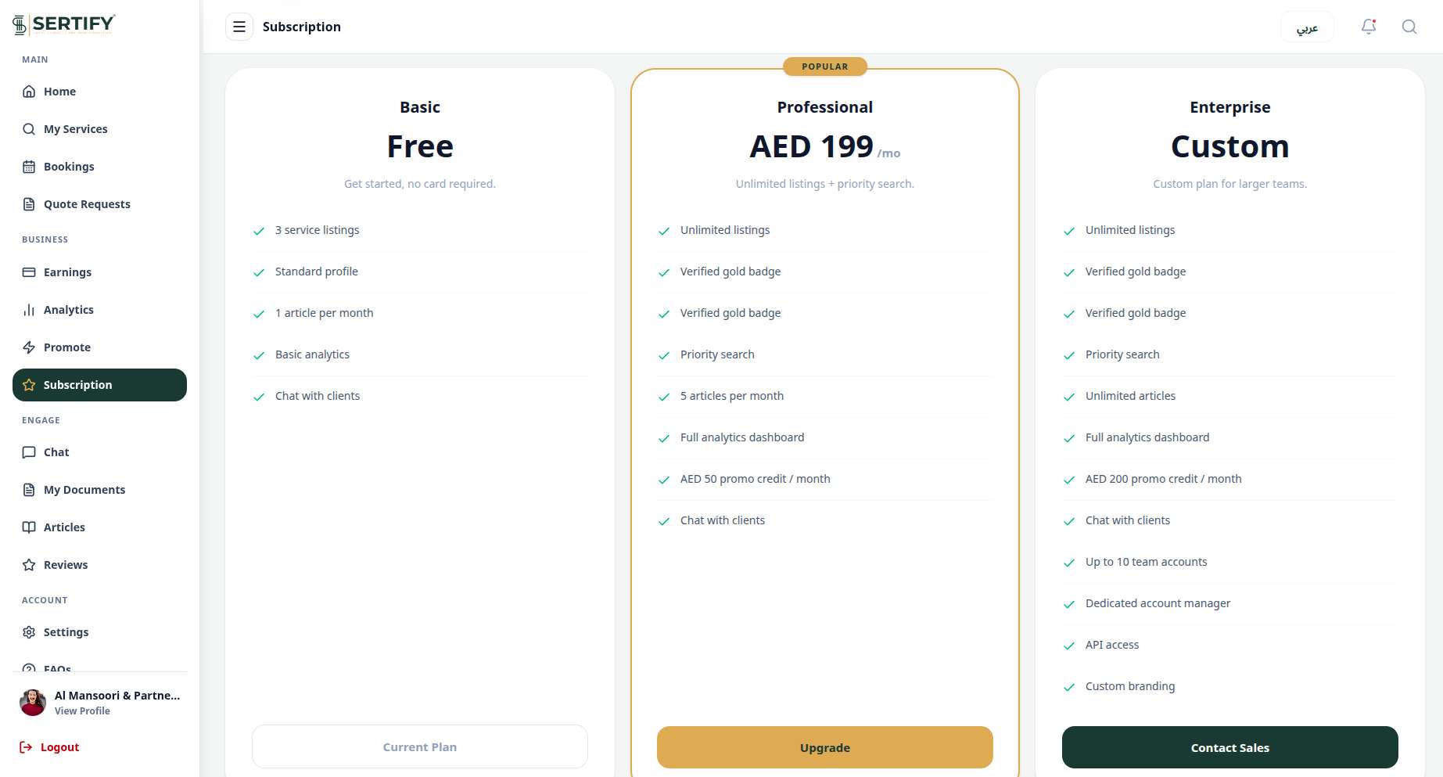Open the search magnifier in header

coord(1409,27)
